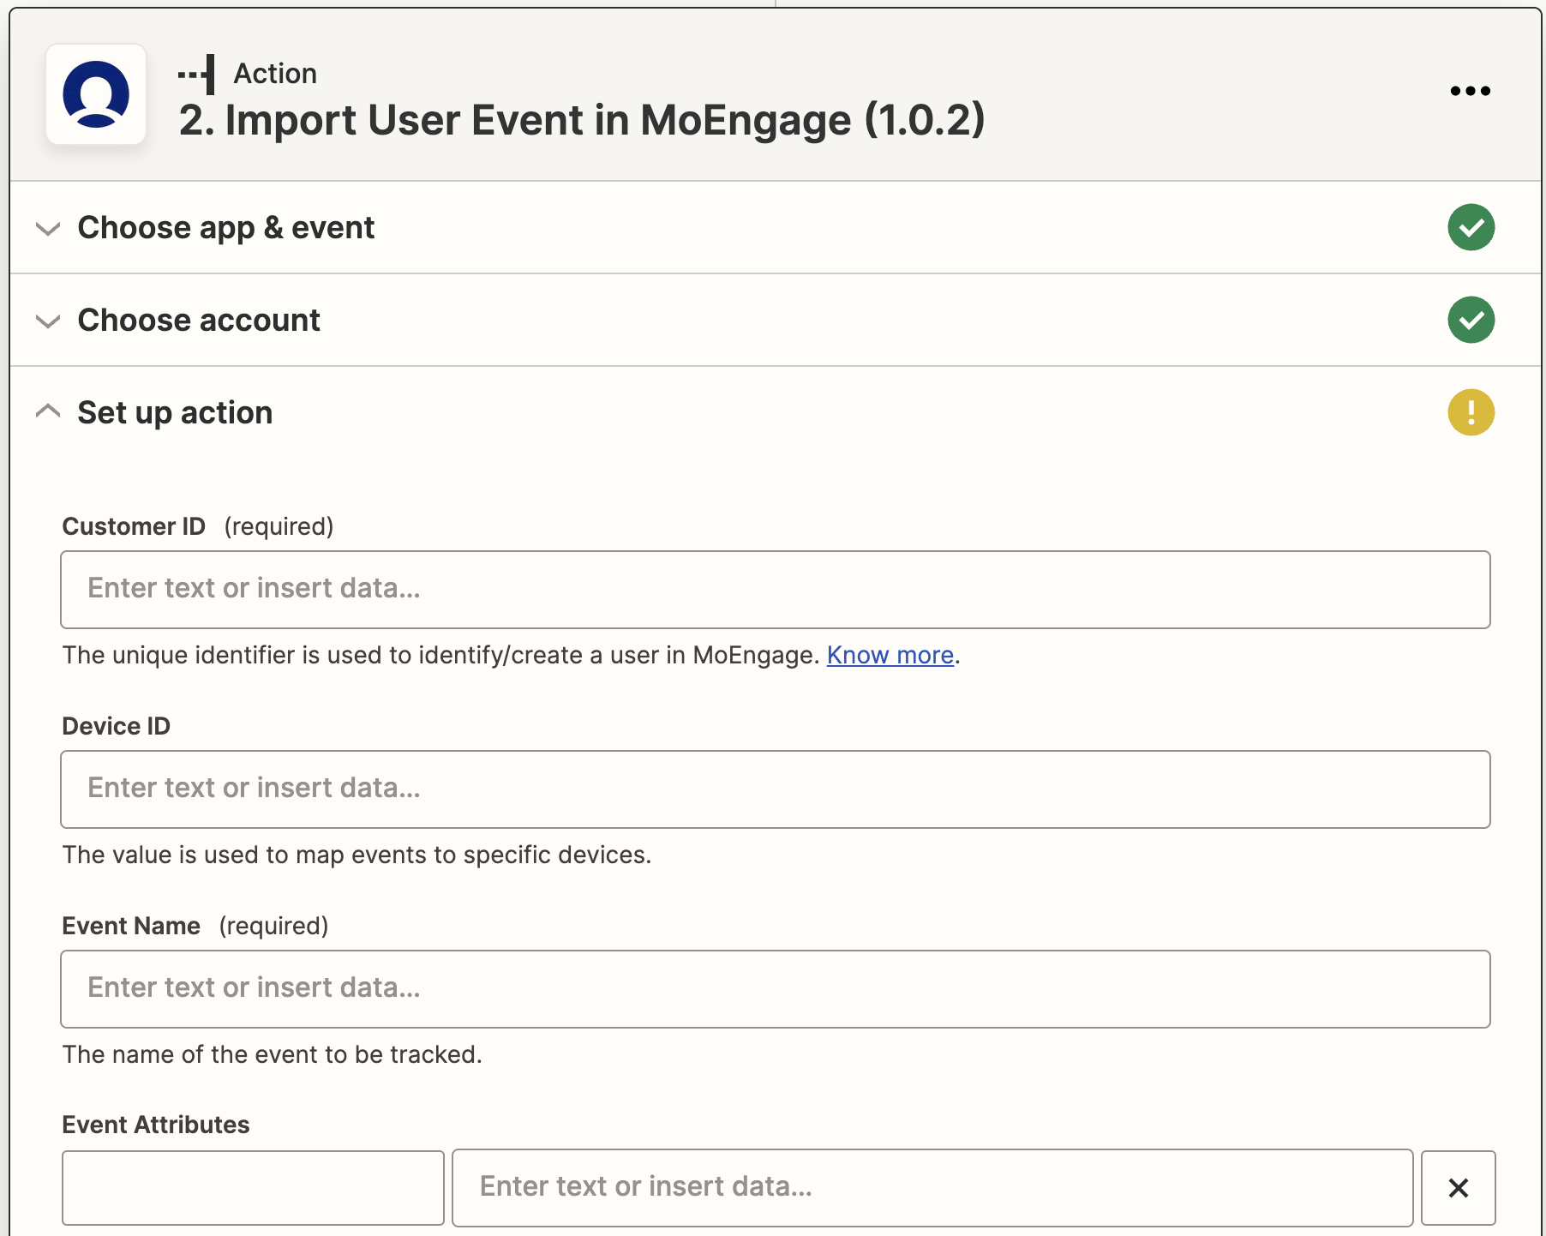Click the yellow warning icon for Set up action
Viewport: 1546px width, 1236px height.
click(x=1471, y=412)
